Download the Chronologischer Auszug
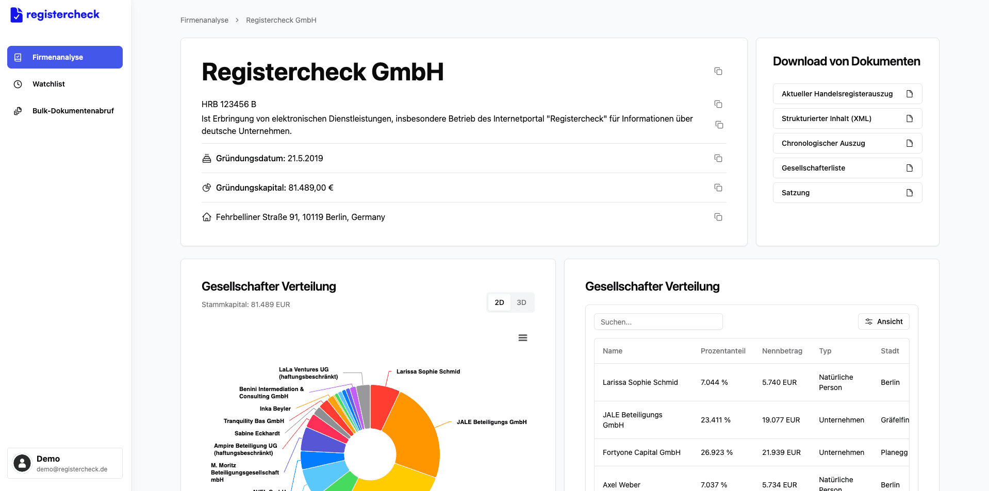Screen dimensions: 989x491 [847, 143]
